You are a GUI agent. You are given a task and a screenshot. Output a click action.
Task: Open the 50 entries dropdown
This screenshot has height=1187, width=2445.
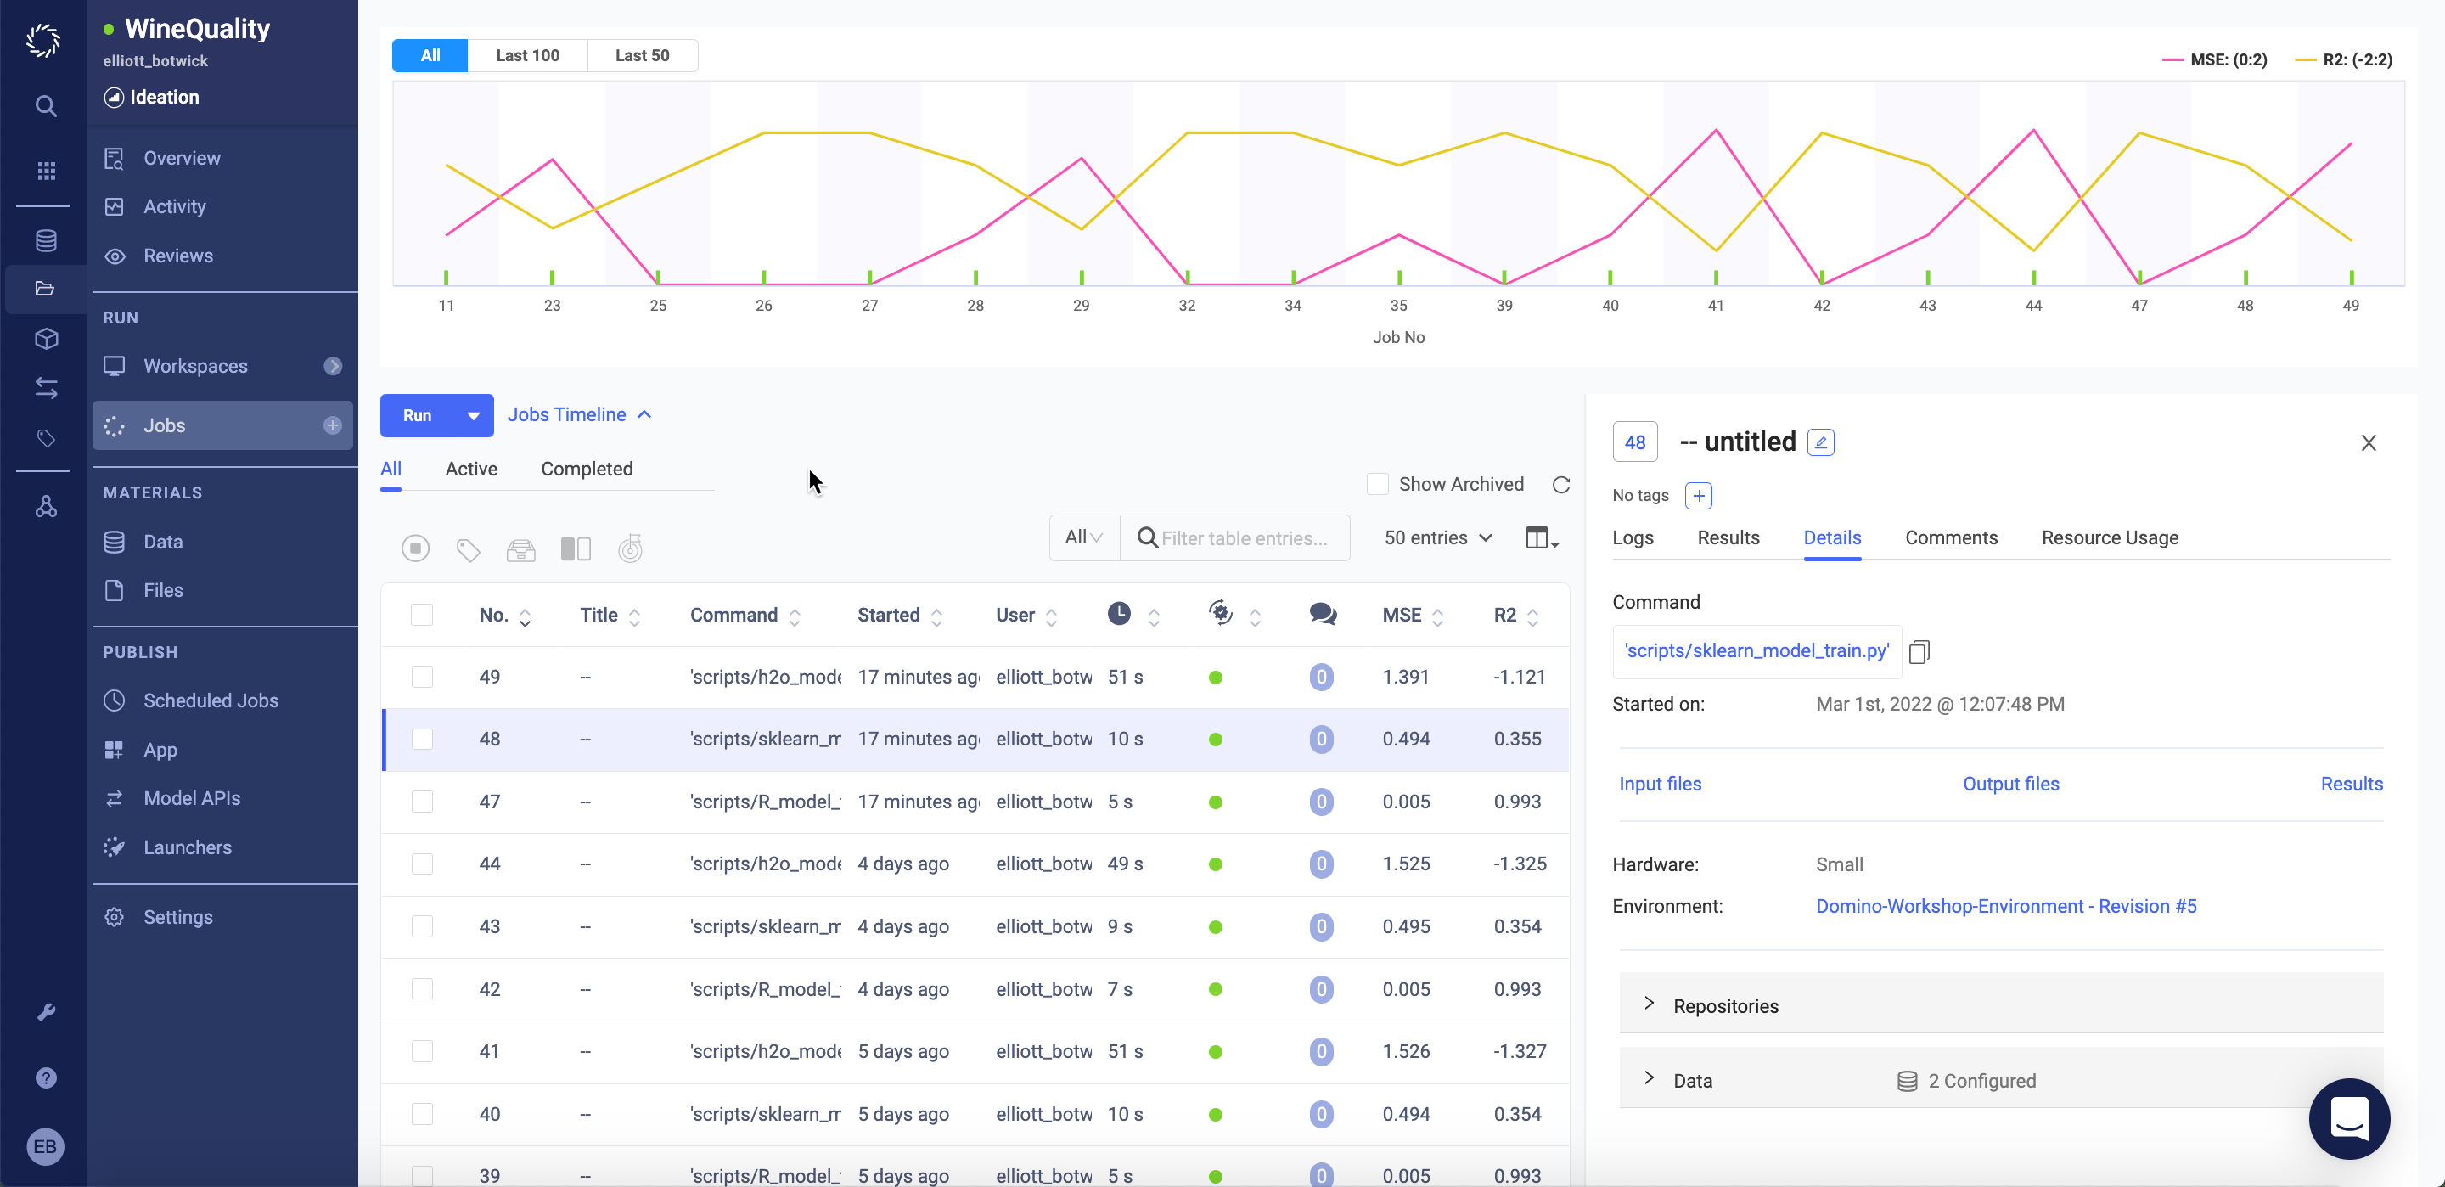[1437, 537]
